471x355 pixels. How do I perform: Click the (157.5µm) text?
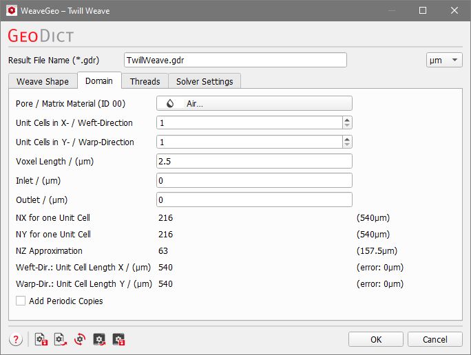pyautogui.click(x=377, y=251)
